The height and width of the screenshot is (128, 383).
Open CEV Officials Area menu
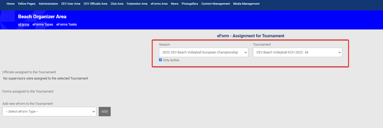point(95,4)
